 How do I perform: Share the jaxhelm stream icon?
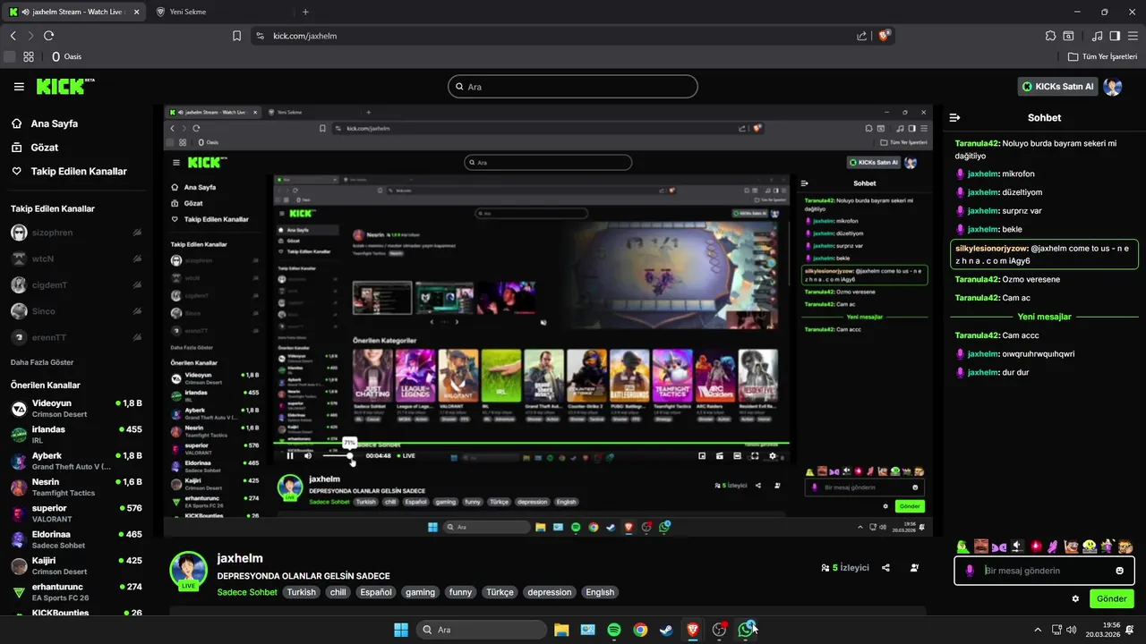click(885, 568)
